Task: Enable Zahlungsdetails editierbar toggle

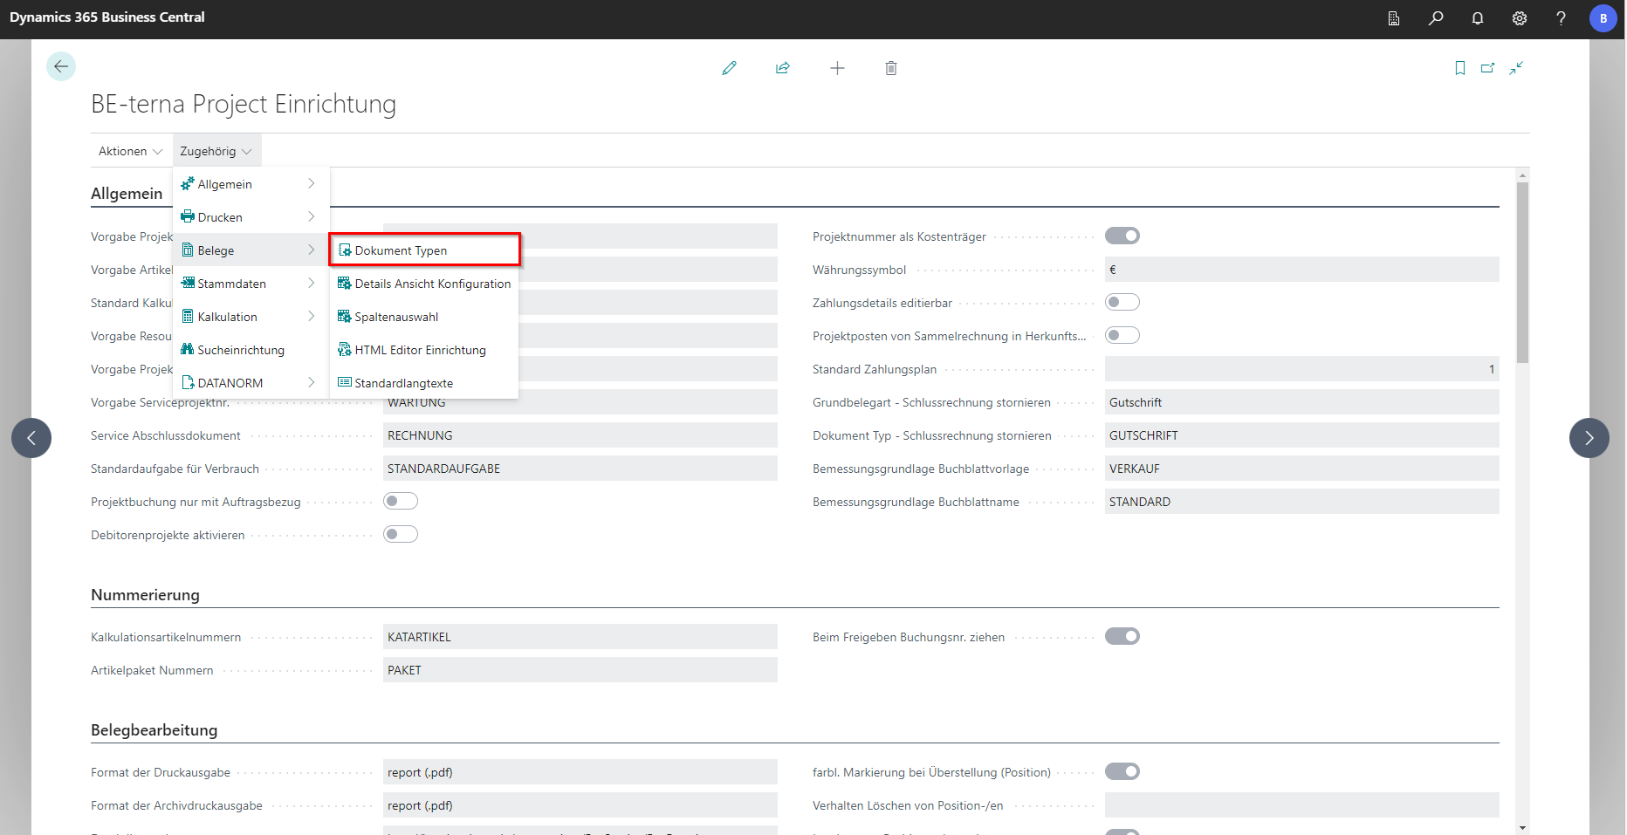Action: click(1122, 302)
